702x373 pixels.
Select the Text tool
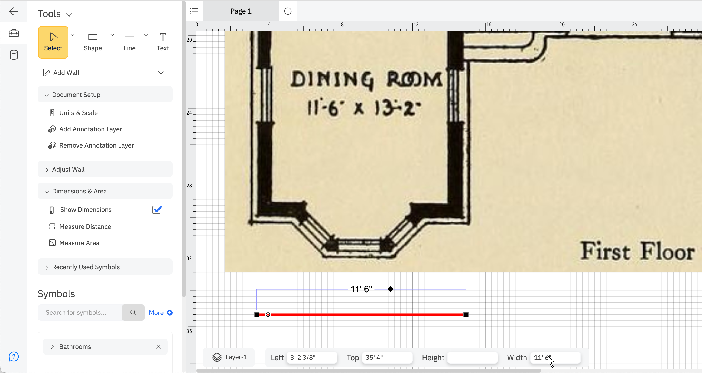(162, 41)
